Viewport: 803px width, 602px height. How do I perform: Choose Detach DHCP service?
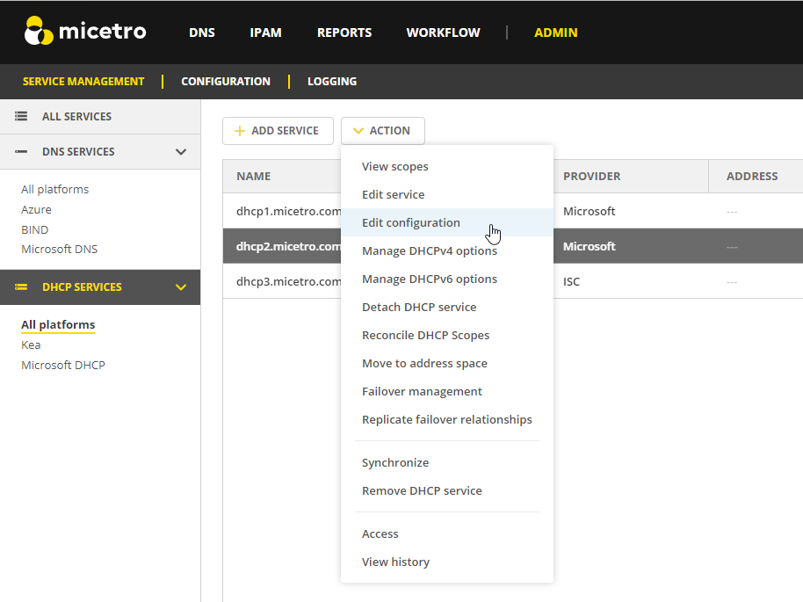pos(447,307)
